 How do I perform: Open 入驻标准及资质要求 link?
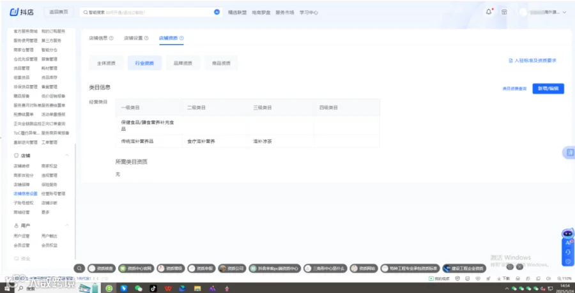click(x=532, y=61)
